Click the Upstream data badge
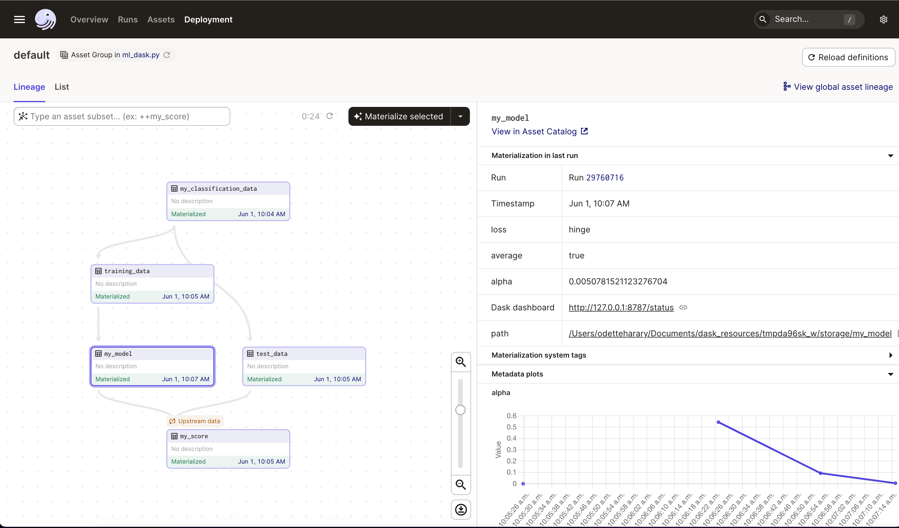The image size is (899, 528). 195,421
